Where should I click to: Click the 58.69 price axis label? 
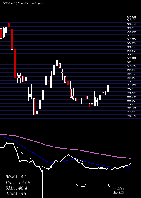[131, 31]
